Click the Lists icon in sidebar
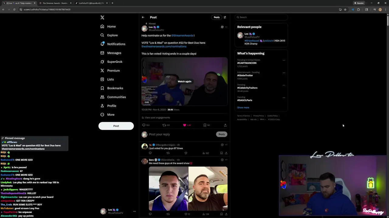 tap(102, 79)
